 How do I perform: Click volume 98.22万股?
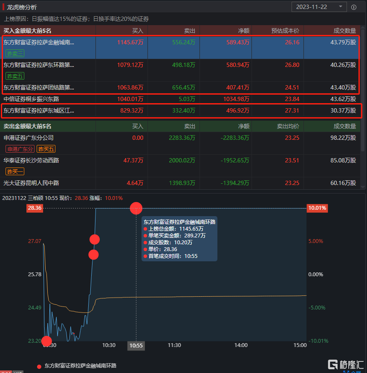(343, 138)
